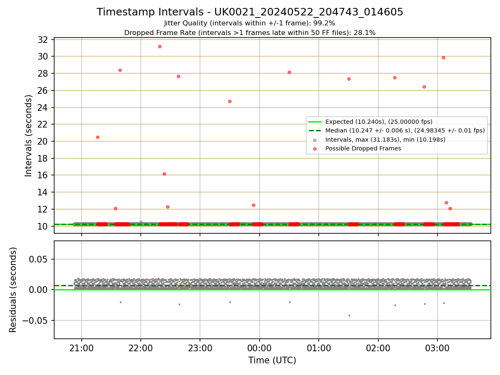
Task: Click the red point at about 24.7 seconds
Action: (230, 101)
